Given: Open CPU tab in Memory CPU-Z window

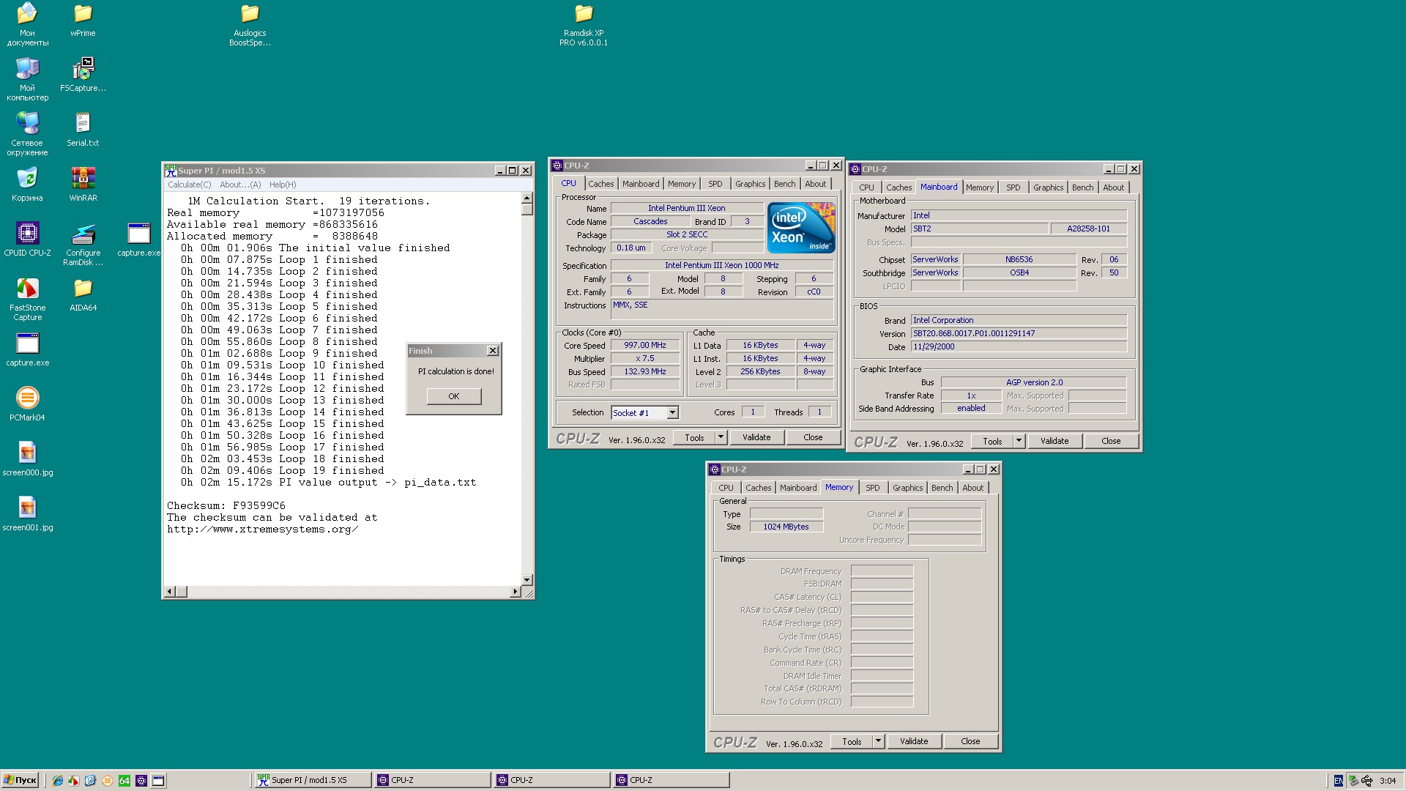Looking at the screenshot, I should [726, 488].
